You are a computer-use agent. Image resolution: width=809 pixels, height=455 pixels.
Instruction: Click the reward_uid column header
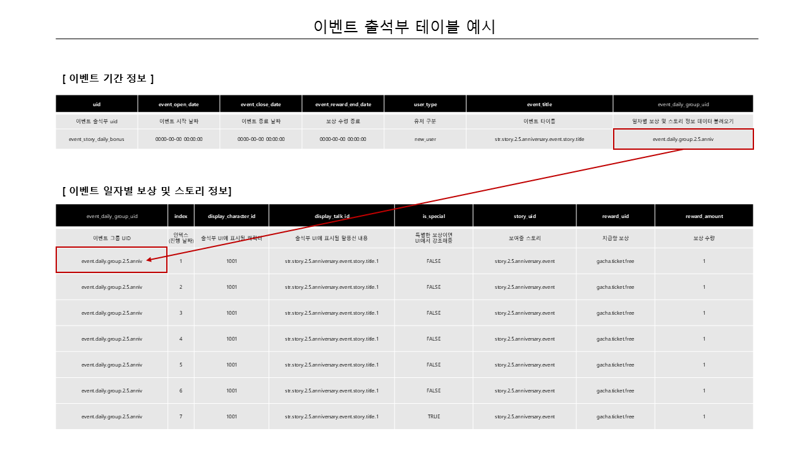click(x=615, y=216)
